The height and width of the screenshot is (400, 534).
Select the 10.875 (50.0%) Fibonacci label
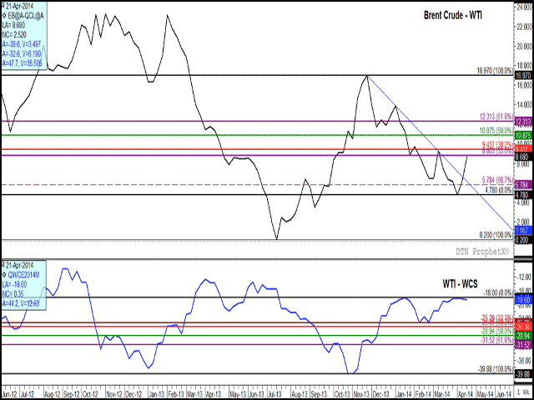click(x=496, y=131)
